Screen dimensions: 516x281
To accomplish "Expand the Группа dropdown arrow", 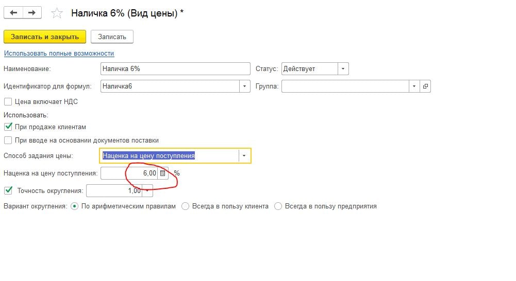I will (414, 86).
